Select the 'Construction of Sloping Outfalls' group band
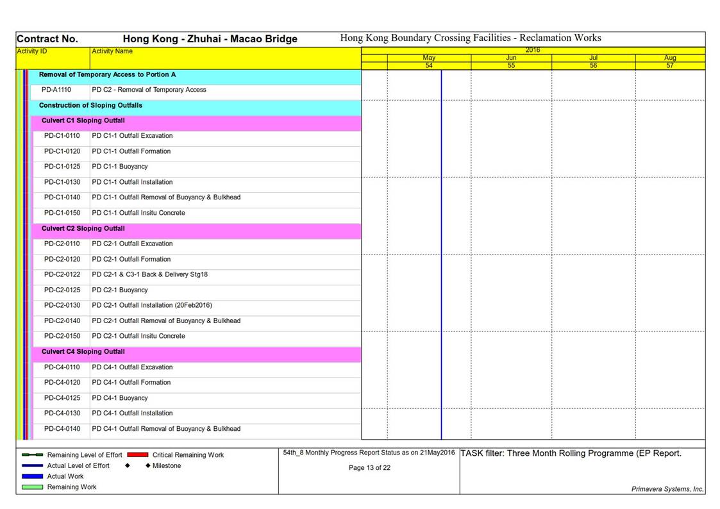 (195, 108)
